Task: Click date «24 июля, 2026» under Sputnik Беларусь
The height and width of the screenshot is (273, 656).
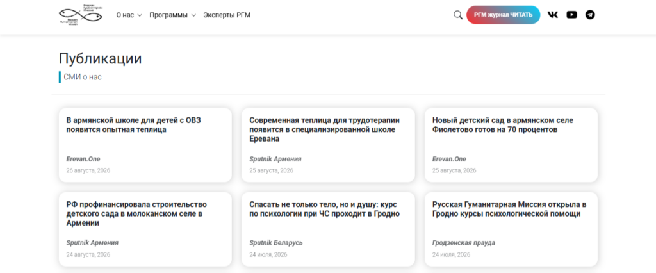Action: coord(268,254)
